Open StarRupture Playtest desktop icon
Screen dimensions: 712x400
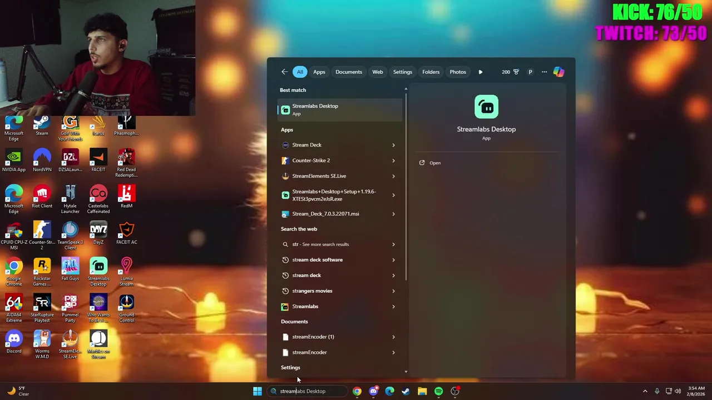42,308
